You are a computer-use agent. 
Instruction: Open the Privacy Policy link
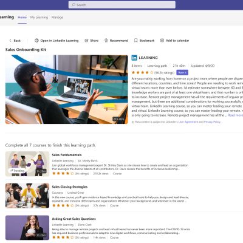[212, 122]
